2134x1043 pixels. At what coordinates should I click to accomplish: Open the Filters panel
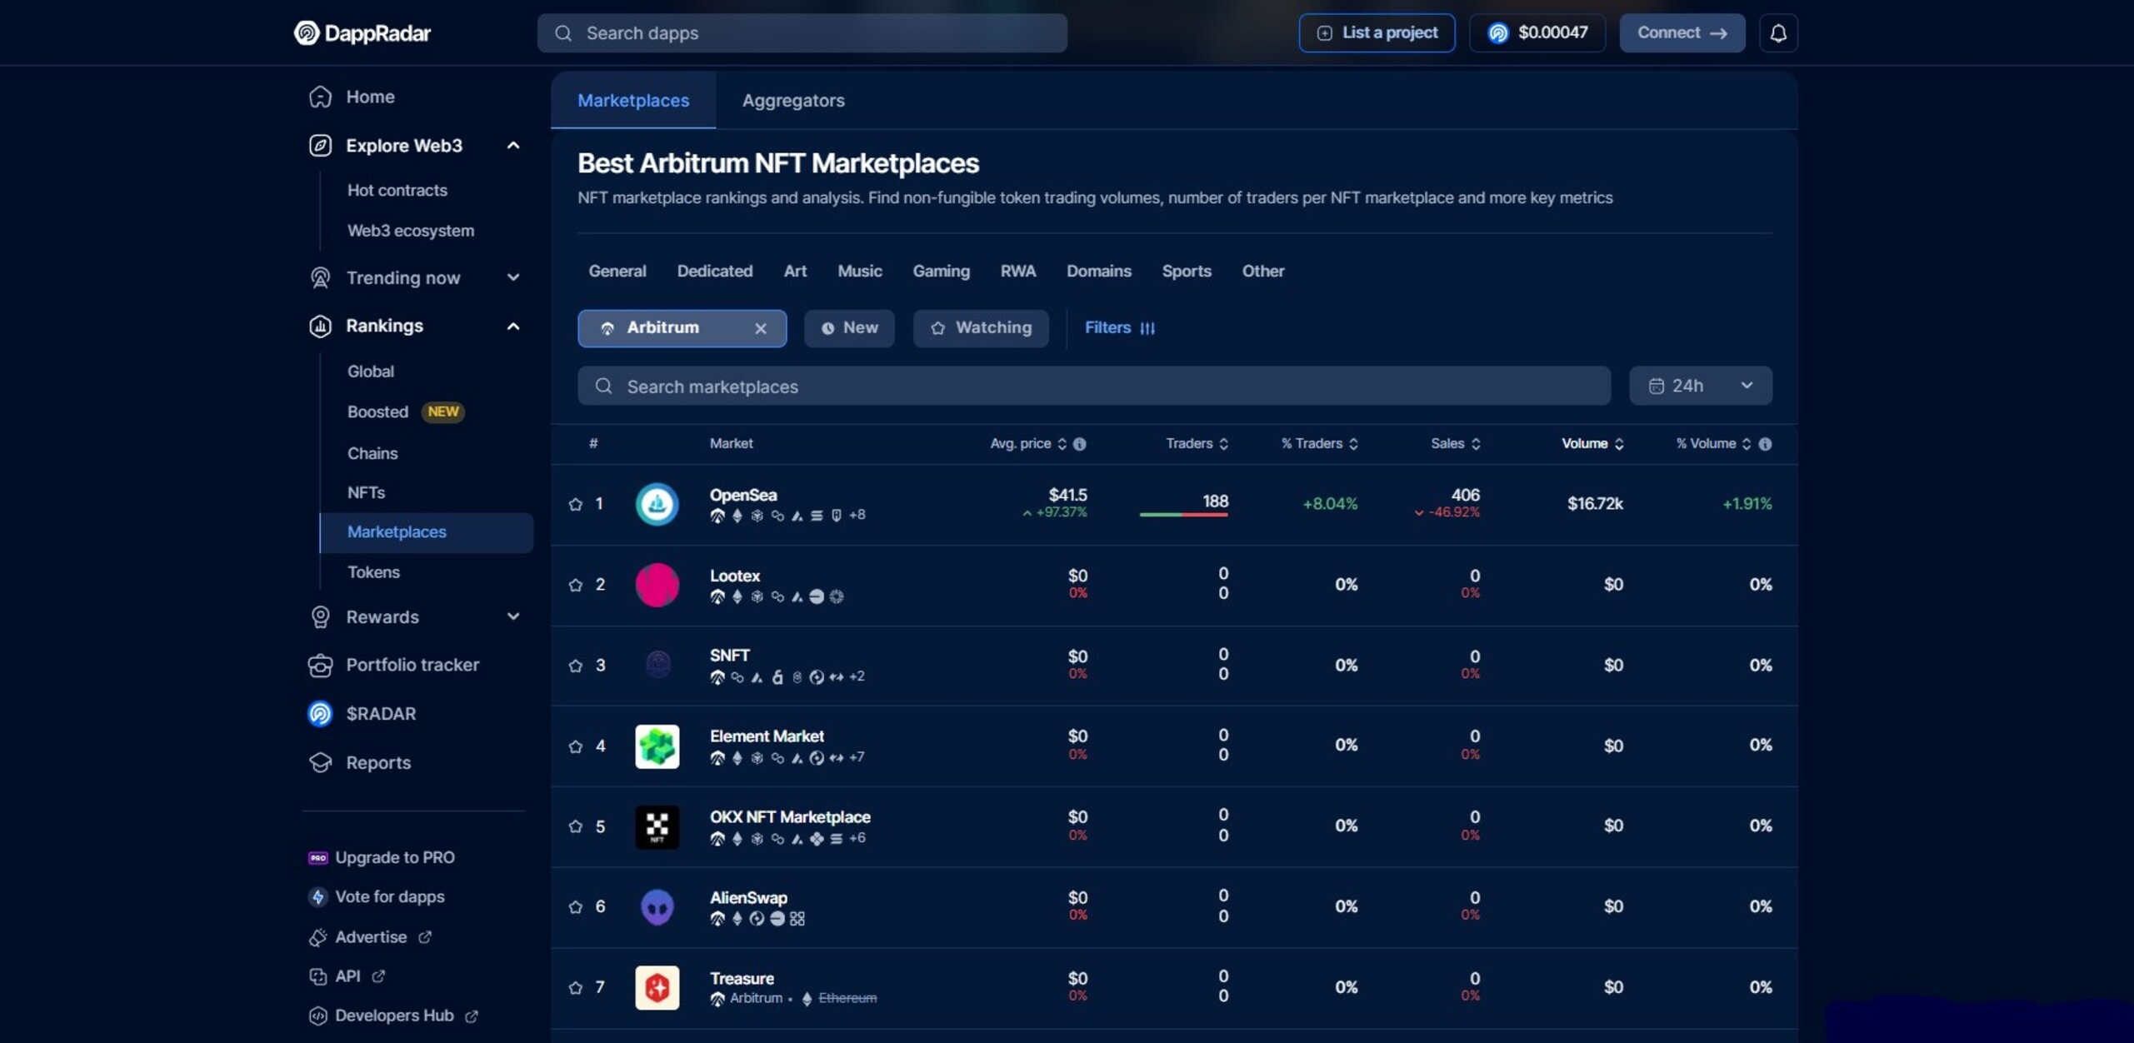coord(1120,327)
